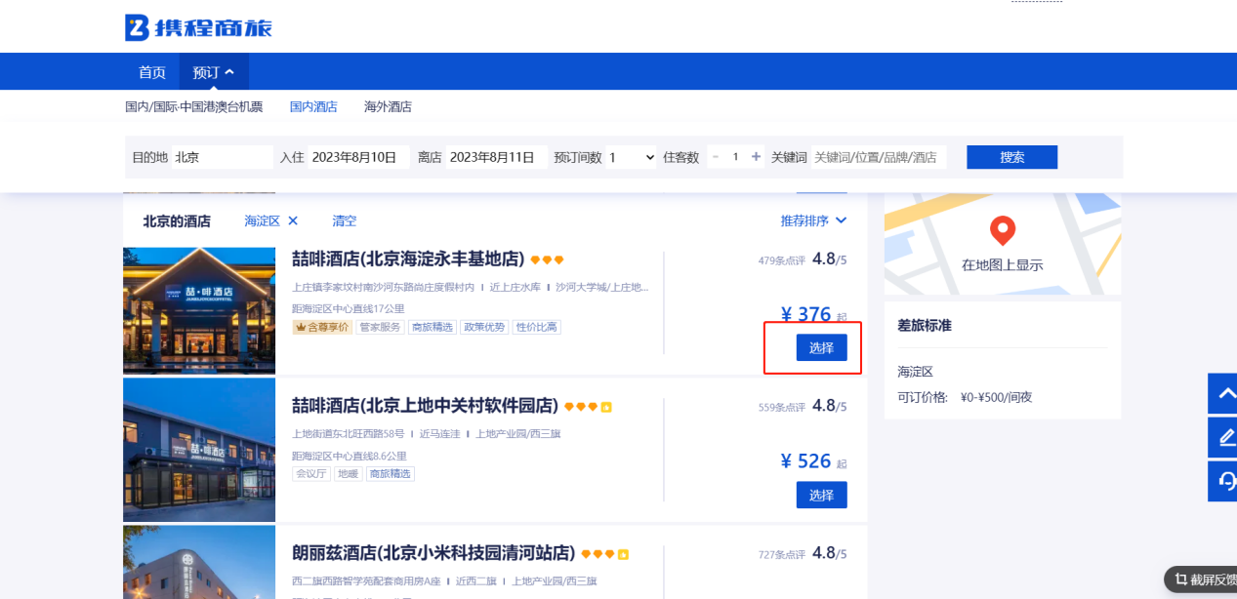Select the 国内酒店 tab
The height and width of the screenshot is (599, 1237).
[x=313, y=106]
